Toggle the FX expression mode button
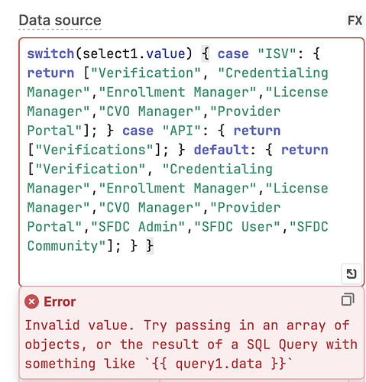Viewport: 366px width, 382px height. pos(355,21)
